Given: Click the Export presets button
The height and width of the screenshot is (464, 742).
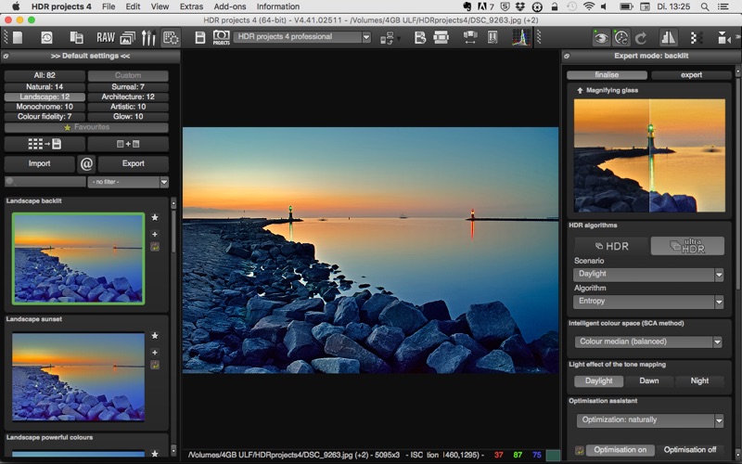Looking at the screenshot, I should 133,164.
